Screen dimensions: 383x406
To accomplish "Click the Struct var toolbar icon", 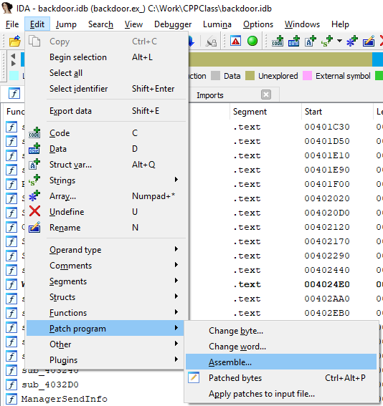I will point(311,41).
